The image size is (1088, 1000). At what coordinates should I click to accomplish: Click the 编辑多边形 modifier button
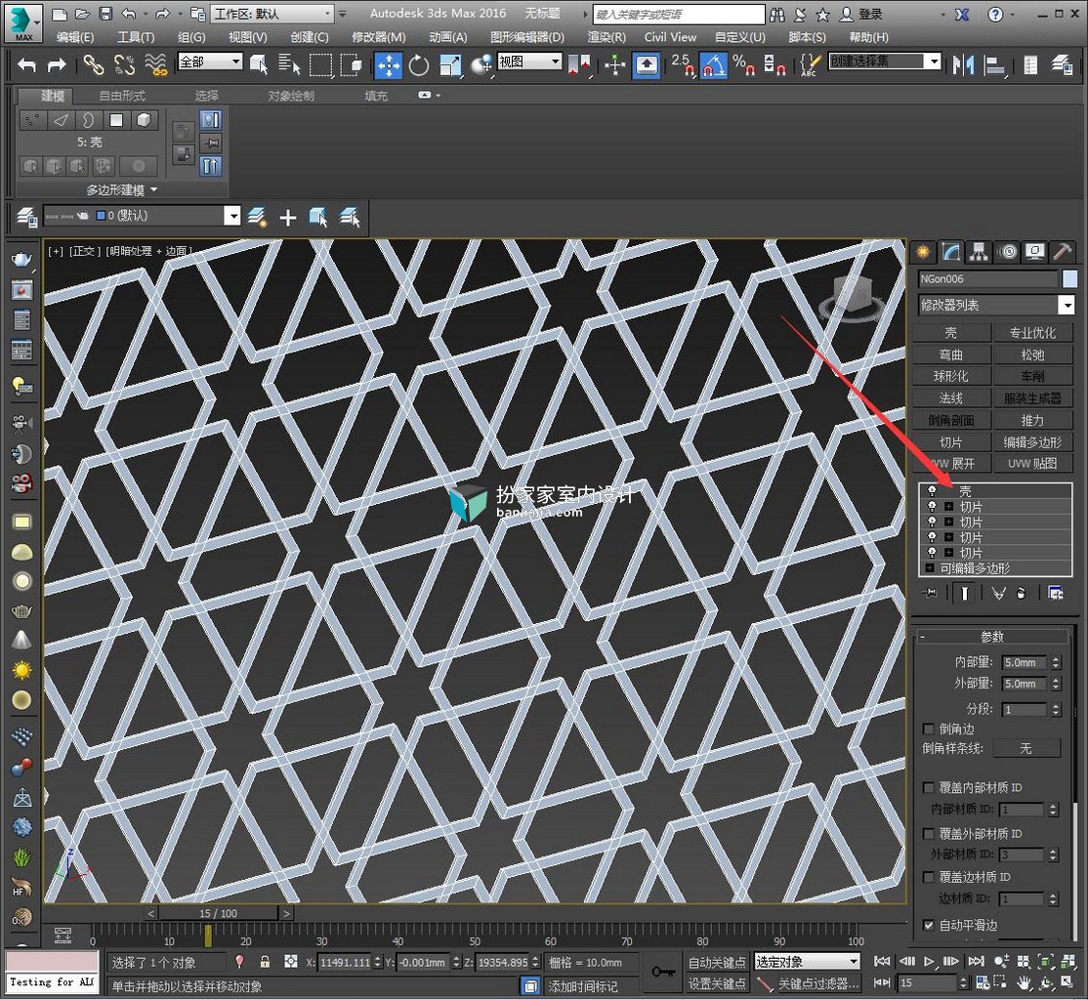[1032, 442]
